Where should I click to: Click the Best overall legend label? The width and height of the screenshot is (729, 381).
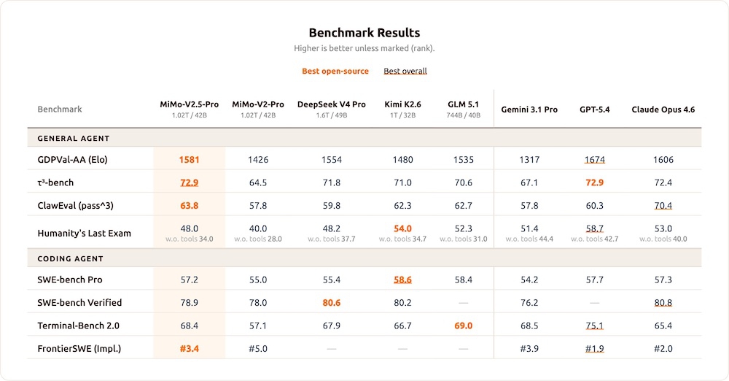(405, 71)
